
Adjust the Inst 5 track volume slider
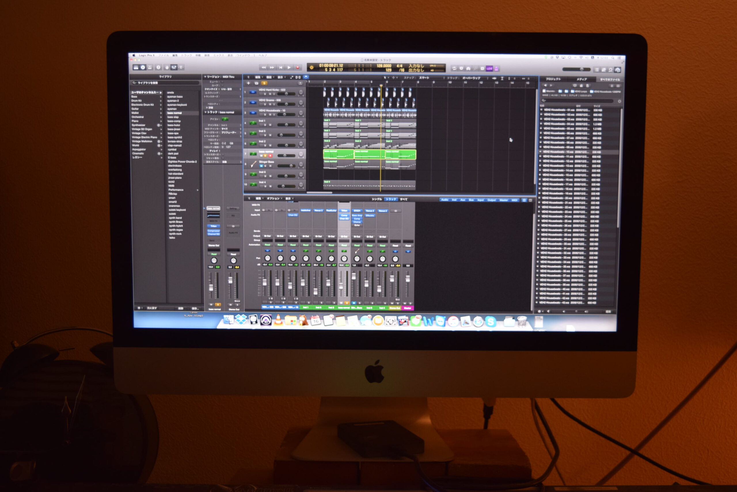pyautogui.click(x=286, y=135)
